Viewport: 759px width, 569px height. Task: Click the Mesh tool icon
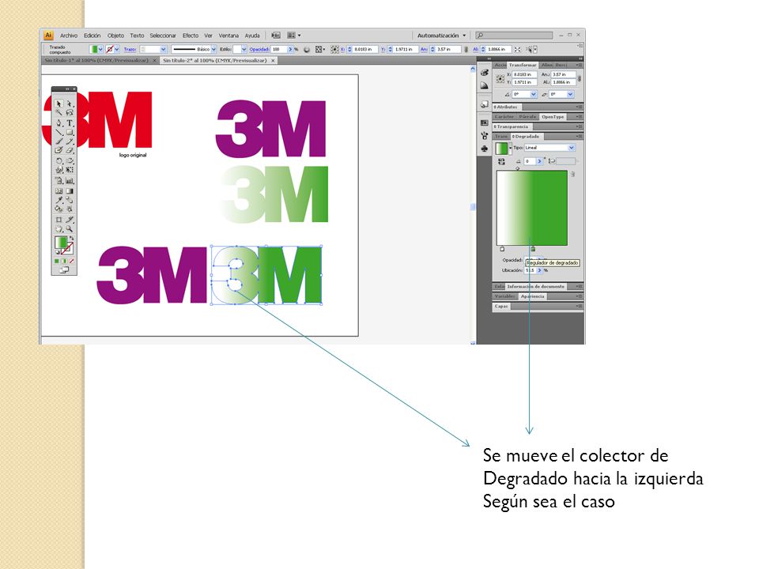coord(59,191)
